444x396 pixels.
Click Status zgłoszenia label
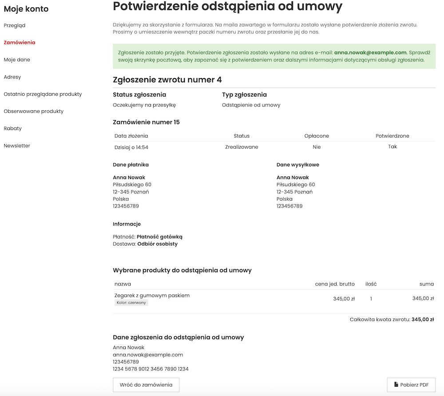click(x=139, y=95)
